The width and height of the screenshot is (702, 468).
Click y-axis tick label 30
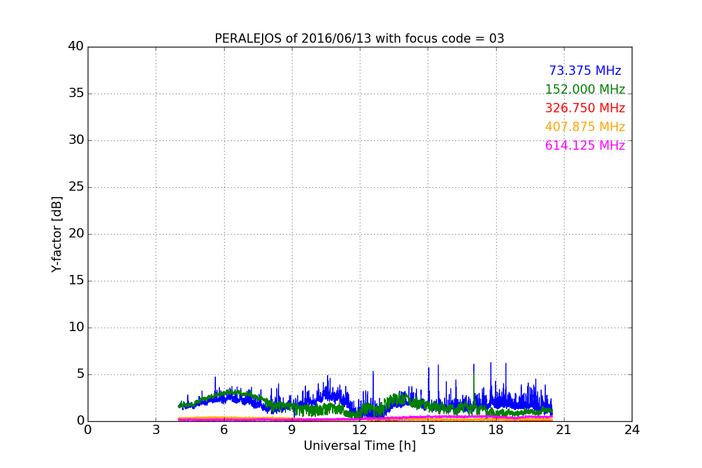point(76,140)
